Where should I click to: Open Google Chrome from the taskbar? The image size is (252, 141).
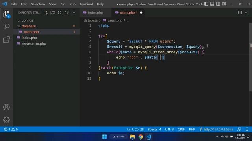[x=141, y=137]
